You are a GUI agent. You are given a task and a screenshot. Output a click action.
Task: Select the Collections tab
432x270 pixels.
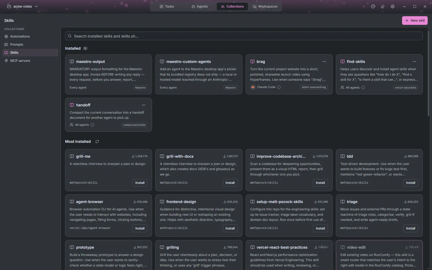(232, 6)
